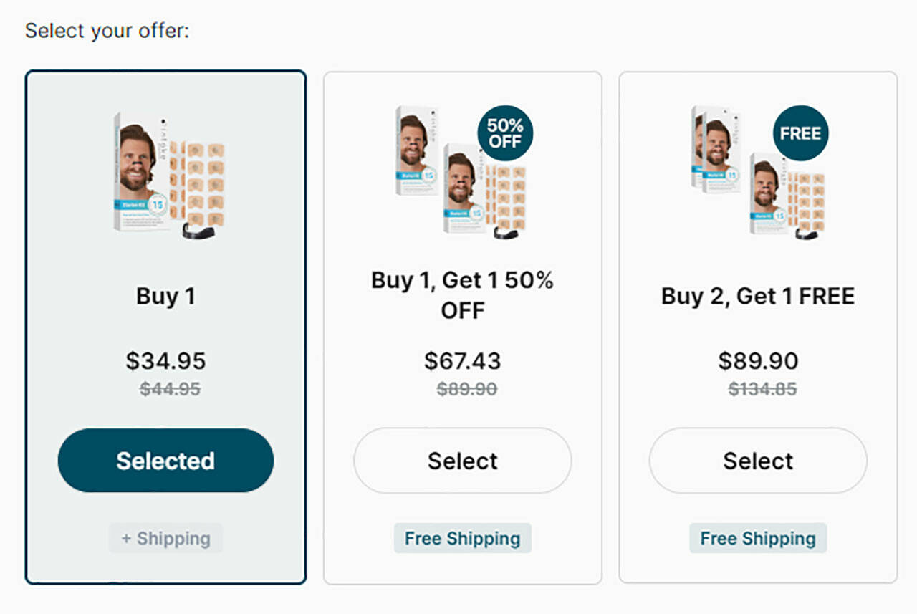Click the Buy 1 heading

165,296
